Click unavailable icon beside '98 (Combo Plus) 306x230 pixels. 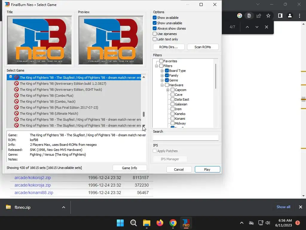point(16,96)
